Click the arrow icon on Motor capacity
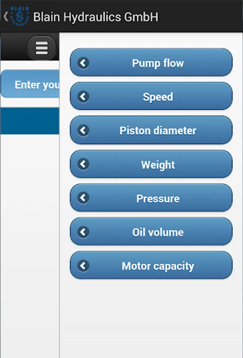The width and height of the screenshot is (243, 358). (83, 266)
